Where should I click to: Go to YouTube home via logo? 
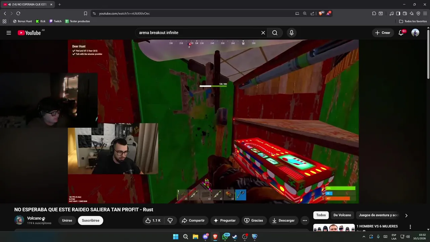click(29, 33)
